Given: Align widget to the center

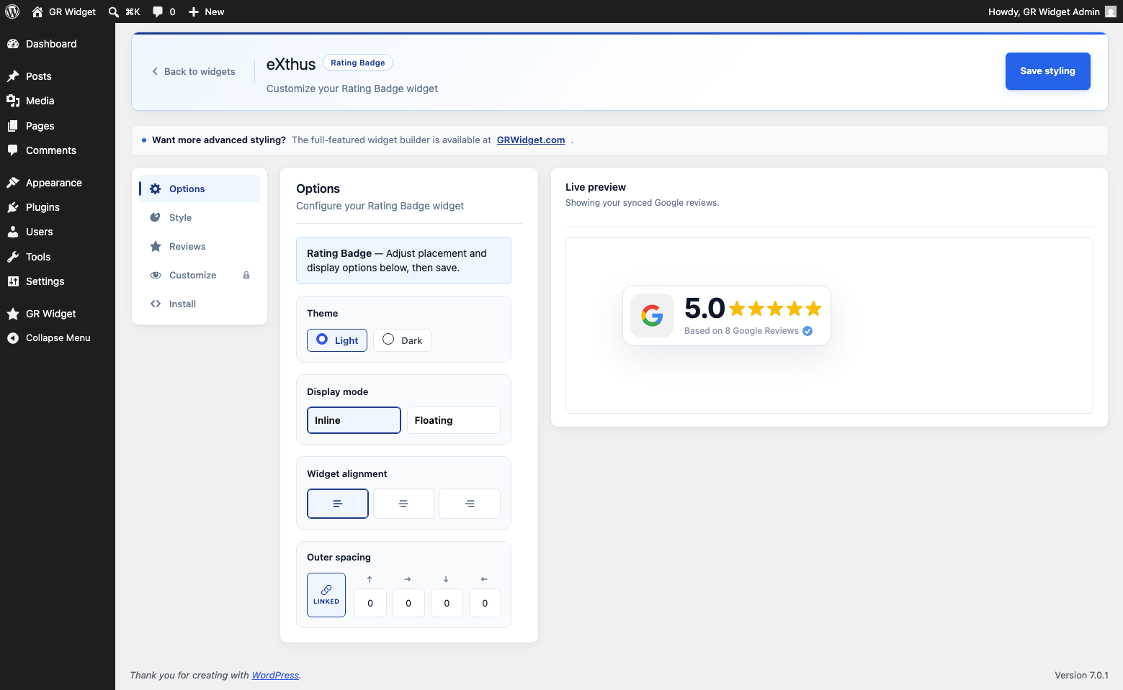Looking at the screenshot, I should (403, 504).
